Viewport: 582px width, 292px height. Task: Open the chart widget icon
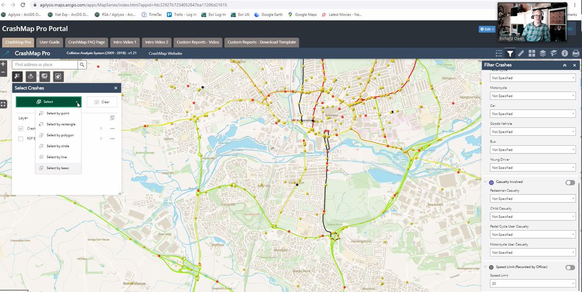tap(58, 76)
